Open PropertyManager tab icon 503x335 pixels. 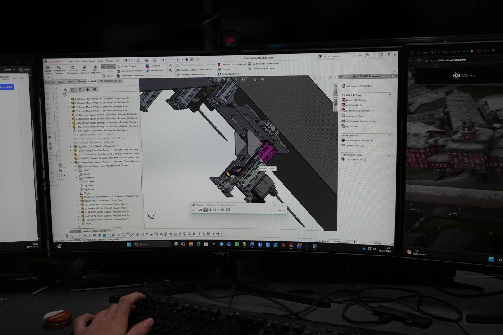tap(73, 90)
